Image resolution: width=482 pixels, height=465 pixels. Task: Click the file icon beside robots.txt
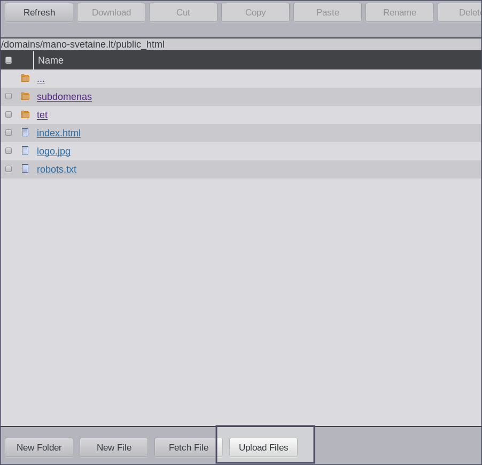25,169
